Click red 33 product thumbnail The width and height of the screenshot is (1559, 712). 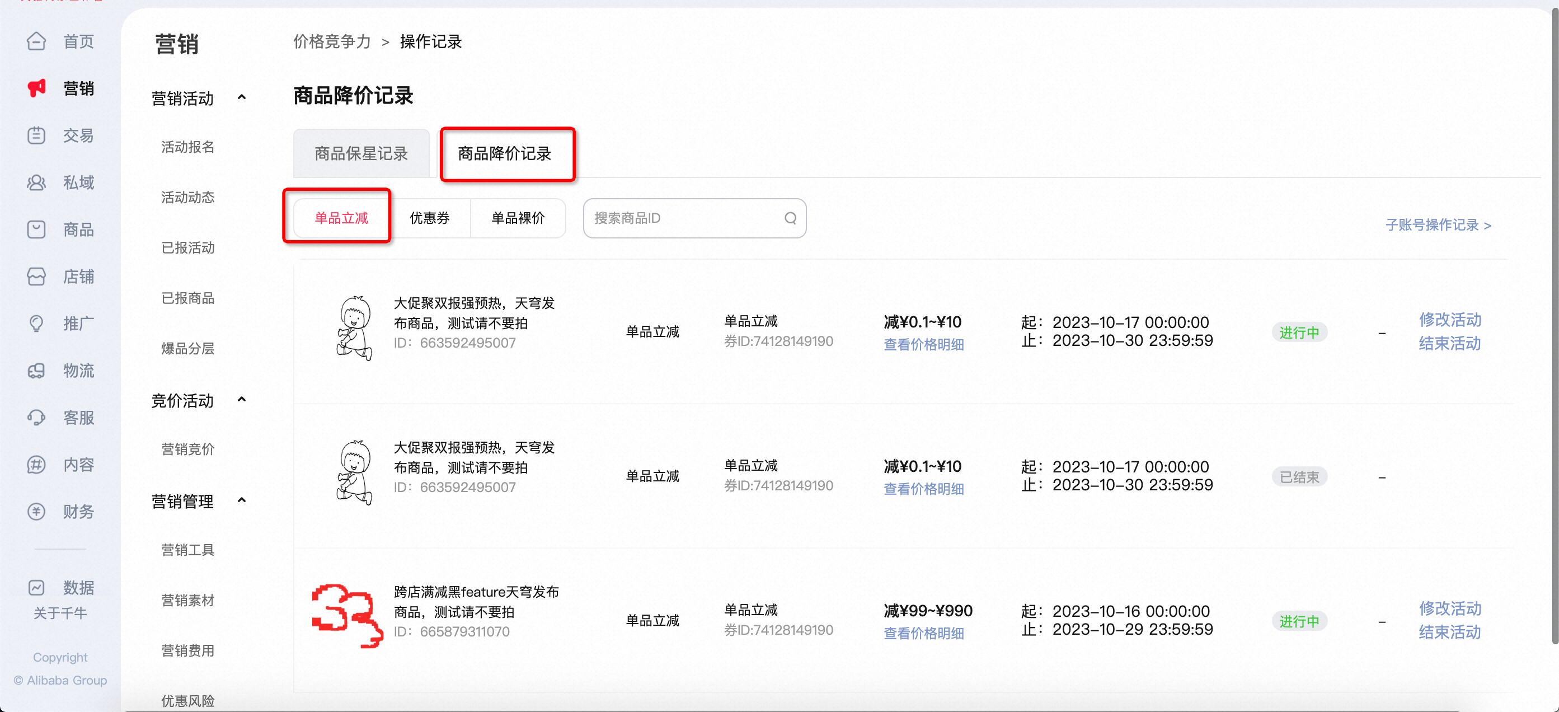click(x=348, y=616)
